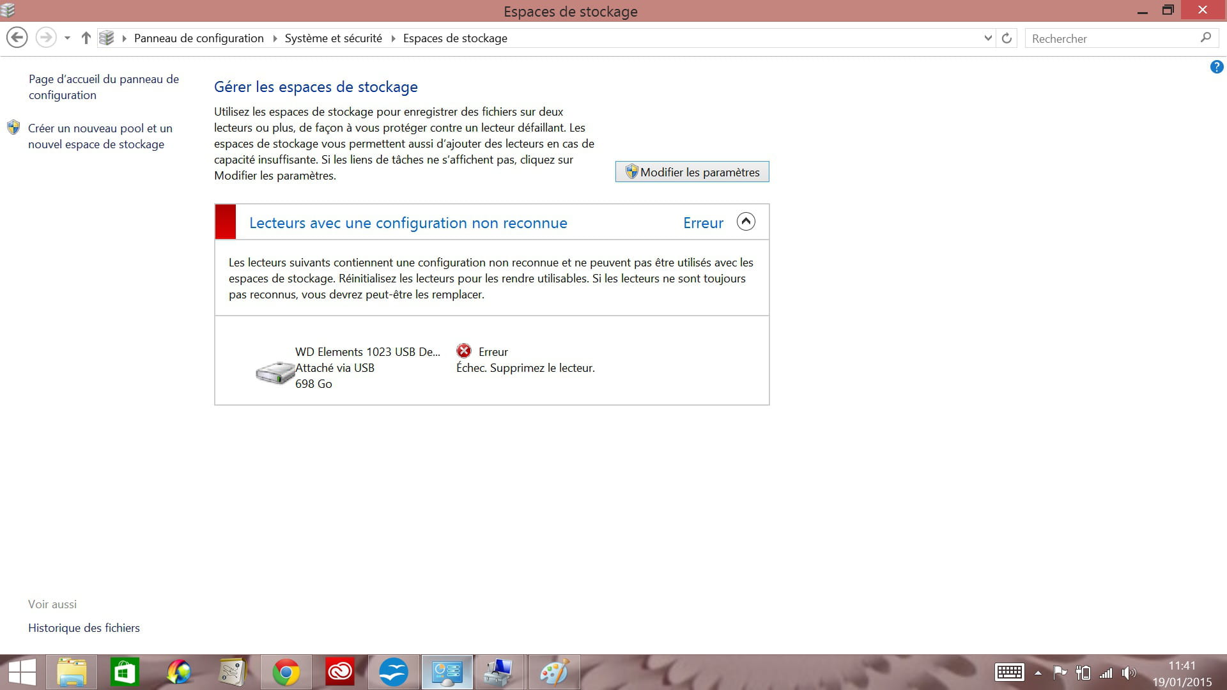Screen dimensions: 1227x690
Task: Click the battery/power tray icon
Action: coord(1083,672)
